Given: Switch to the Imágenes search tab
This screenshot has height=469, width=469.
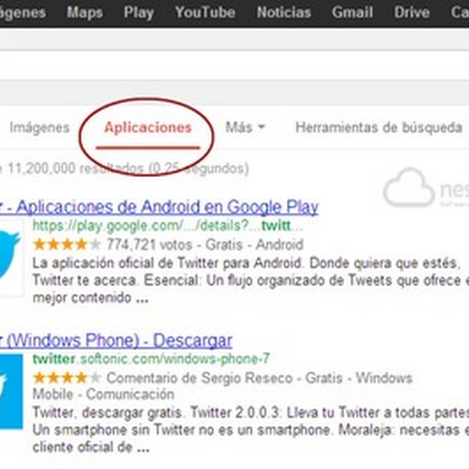Looking at the screenshot, I should [39, 128].
